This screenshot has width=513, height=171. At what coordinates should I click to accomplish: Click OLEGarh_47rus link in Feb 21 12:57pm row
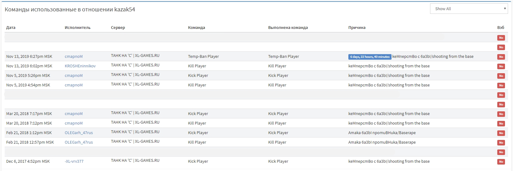(x=79, y=142)
